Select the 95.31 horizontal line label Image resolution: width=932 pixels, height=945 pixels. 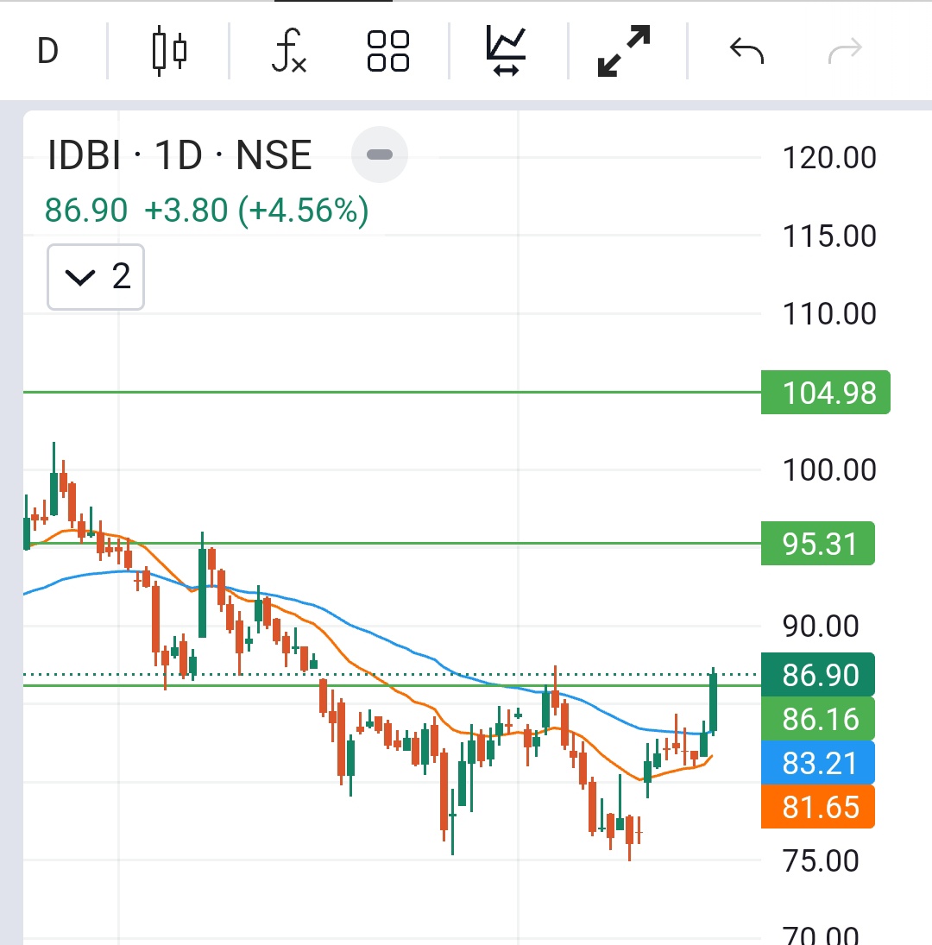click(x=817, y=543)
